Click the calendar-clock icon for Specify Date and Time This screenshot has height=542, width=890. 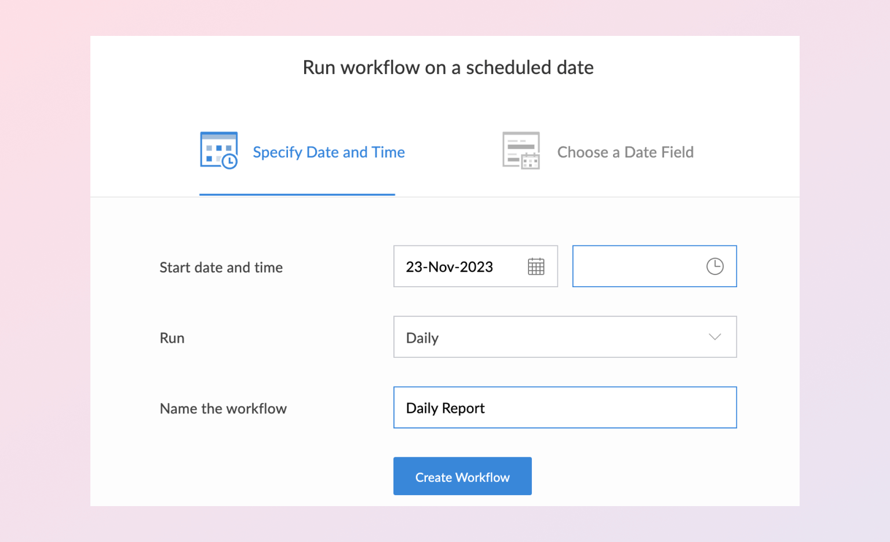coord(218,151)
